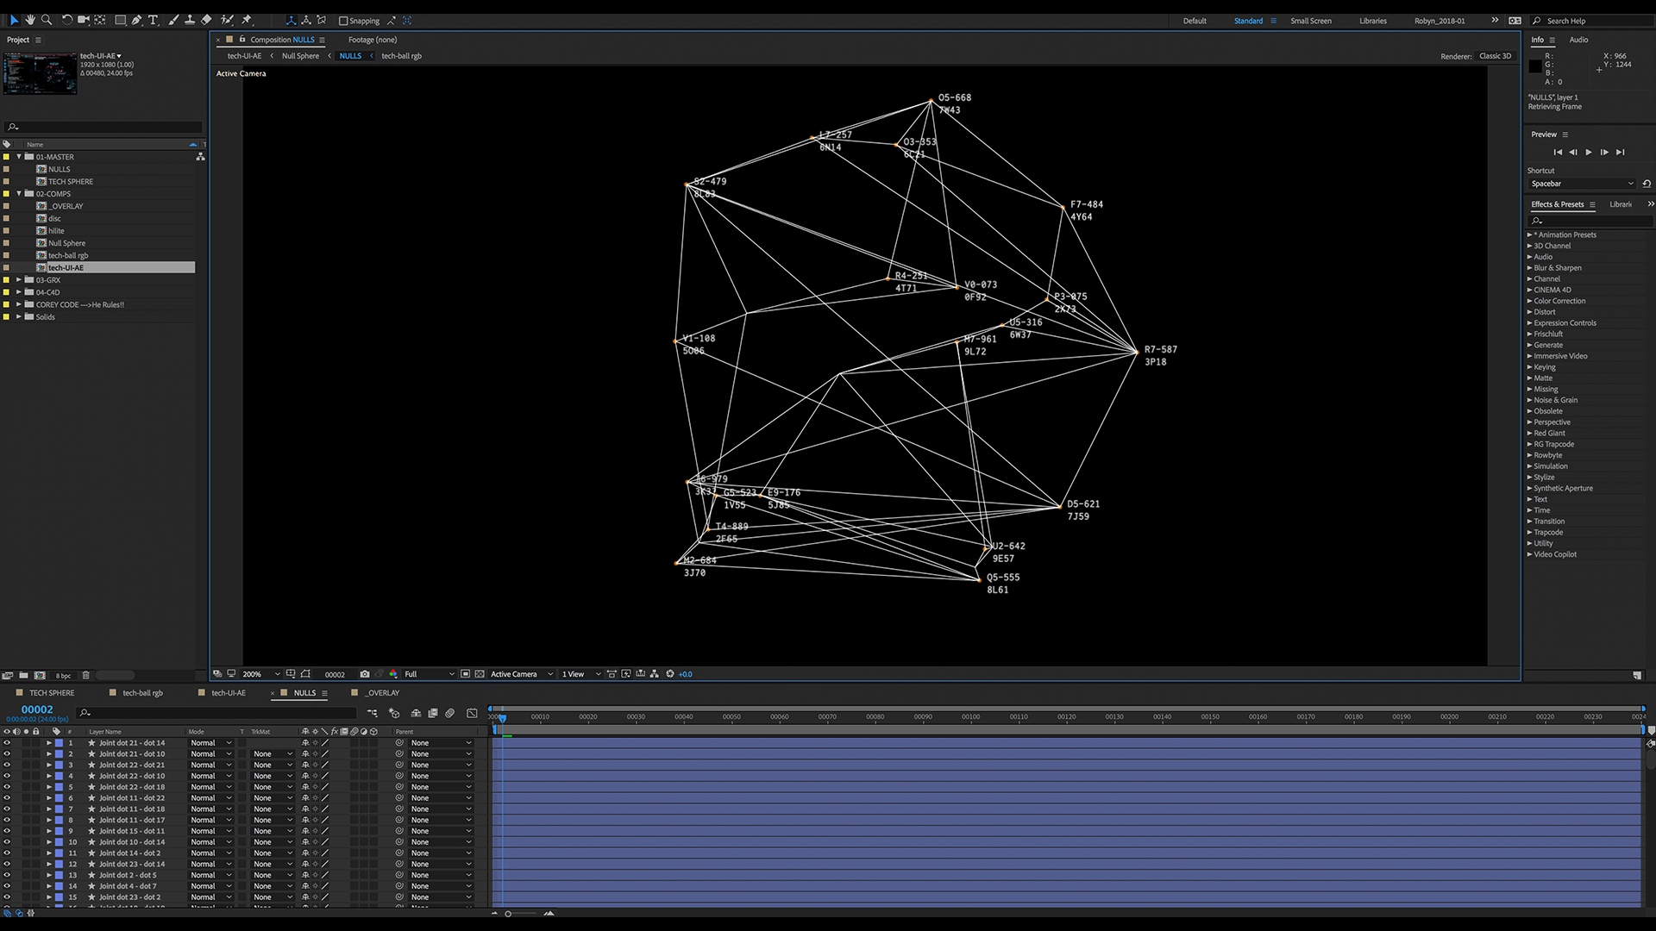
Task: Switch to the Audio panel tab
Action: (x=1578, y=40)
